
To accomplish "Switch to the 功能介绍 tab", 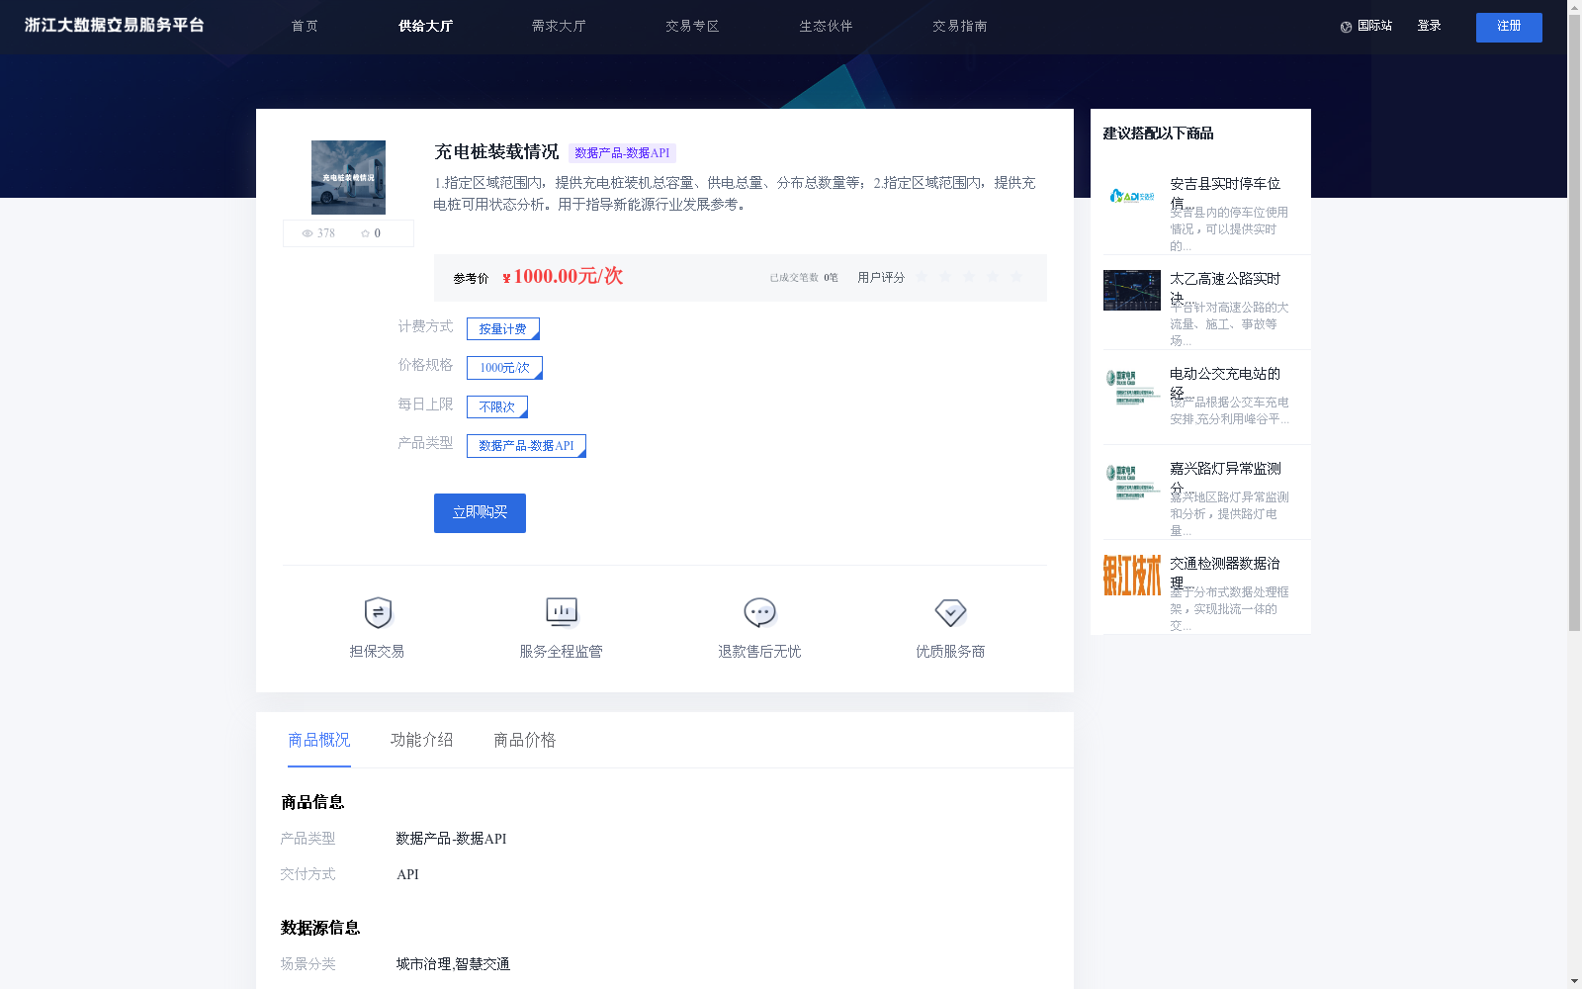I will coord(422,740).
